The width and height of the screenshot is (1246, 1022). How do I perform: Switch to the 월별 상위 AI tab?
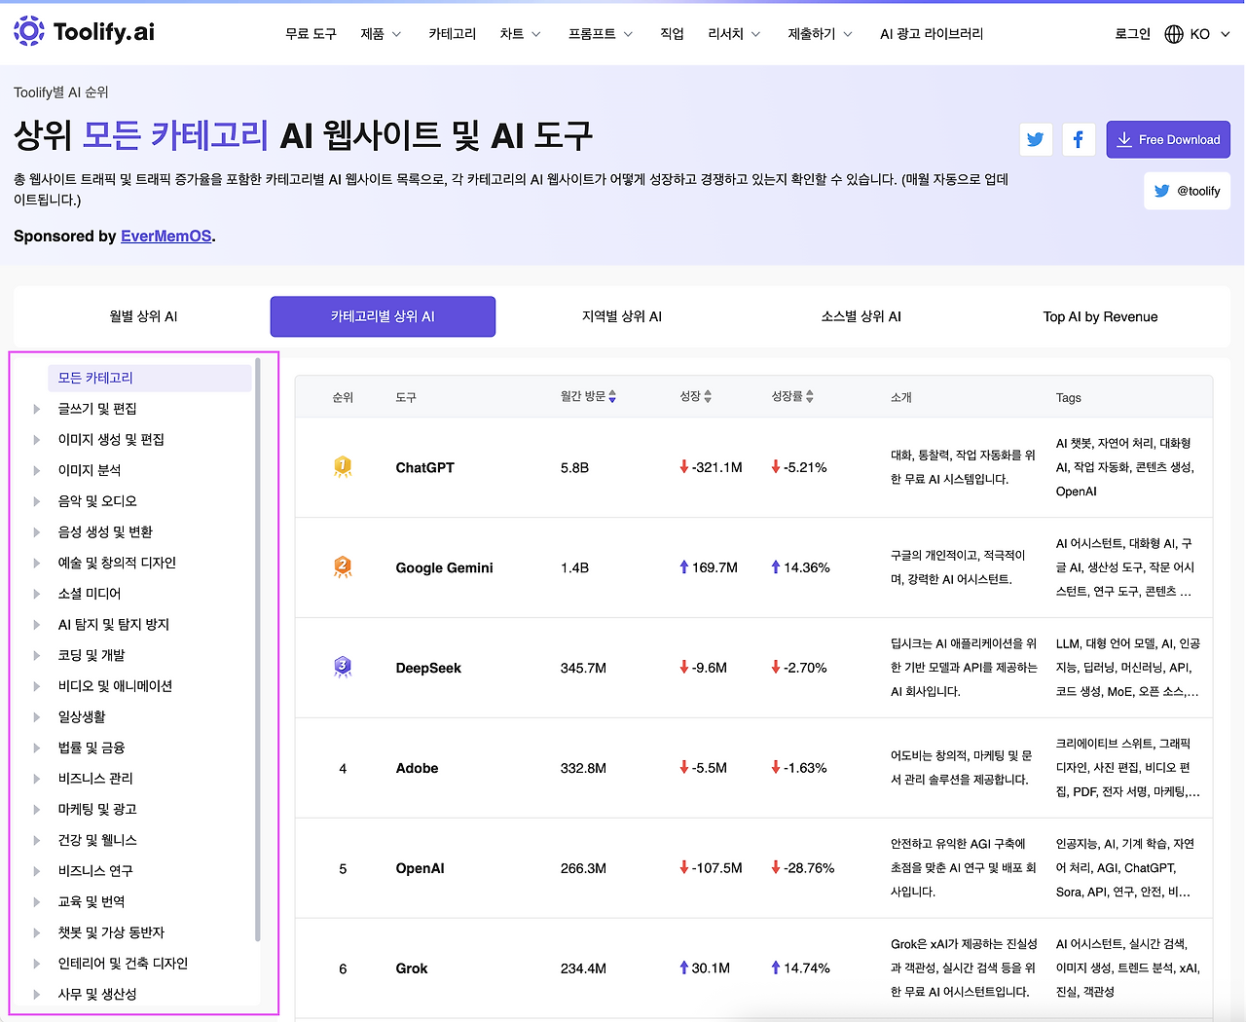[x=143, y=316]
